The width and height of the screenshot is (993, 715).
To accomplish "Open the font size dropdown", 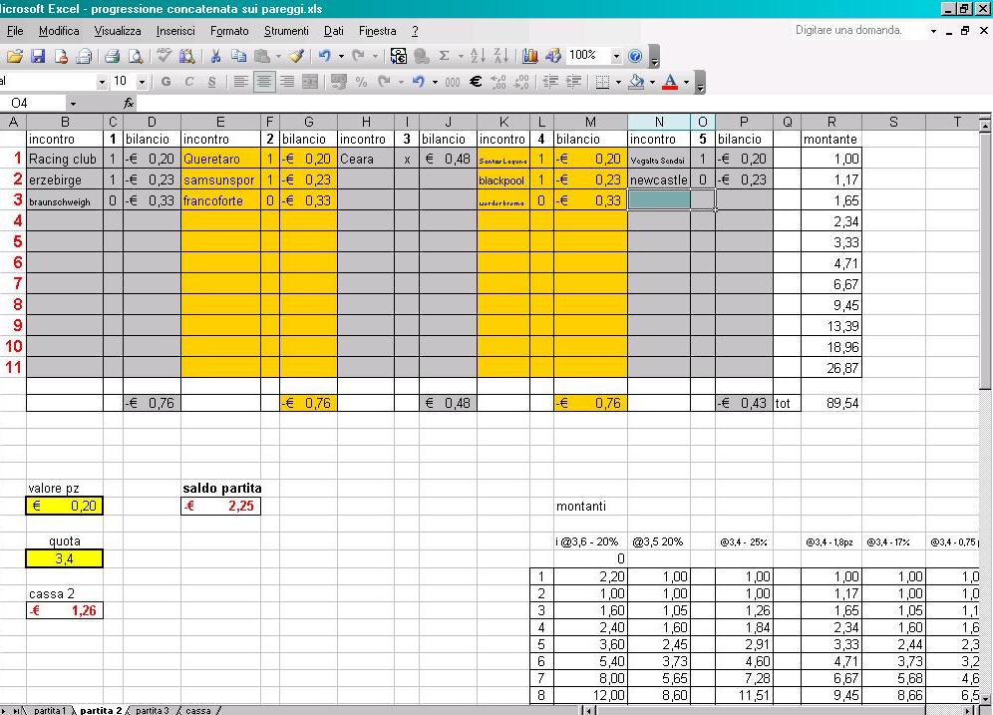I will [x=142, y=82].
